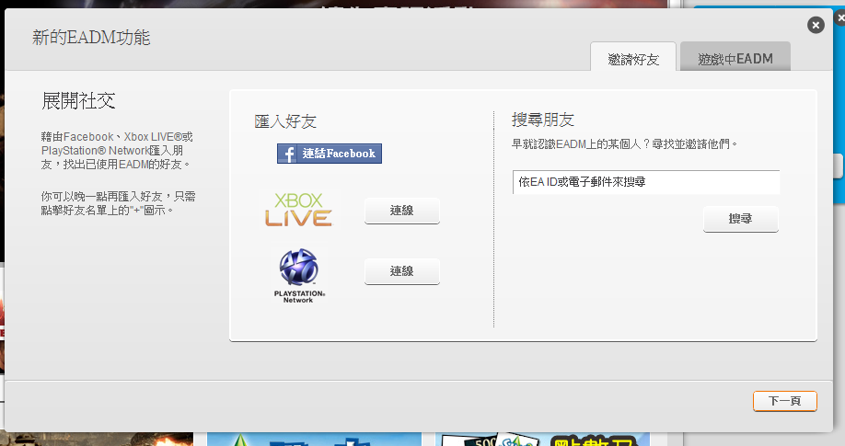Click the Facebook 連結 button
This screenshot has width=845, height=446.
click(x=330, y=154)
